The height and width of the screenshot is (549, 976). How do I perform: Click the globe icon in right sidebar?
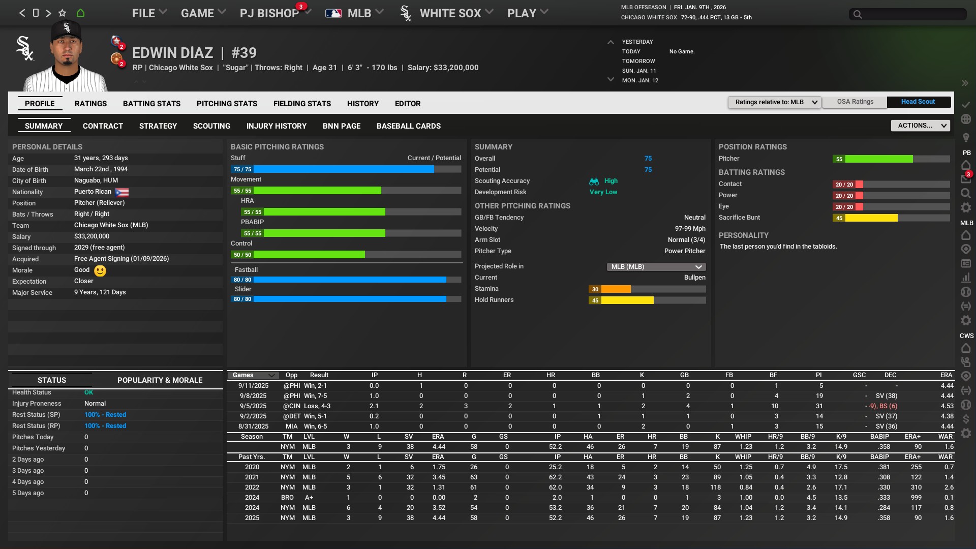click(x=966, y=119)
